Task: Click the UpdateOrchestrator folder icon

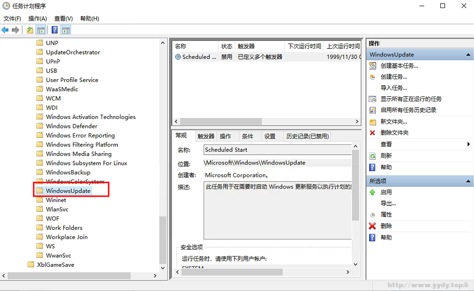Action: (39, 52)
